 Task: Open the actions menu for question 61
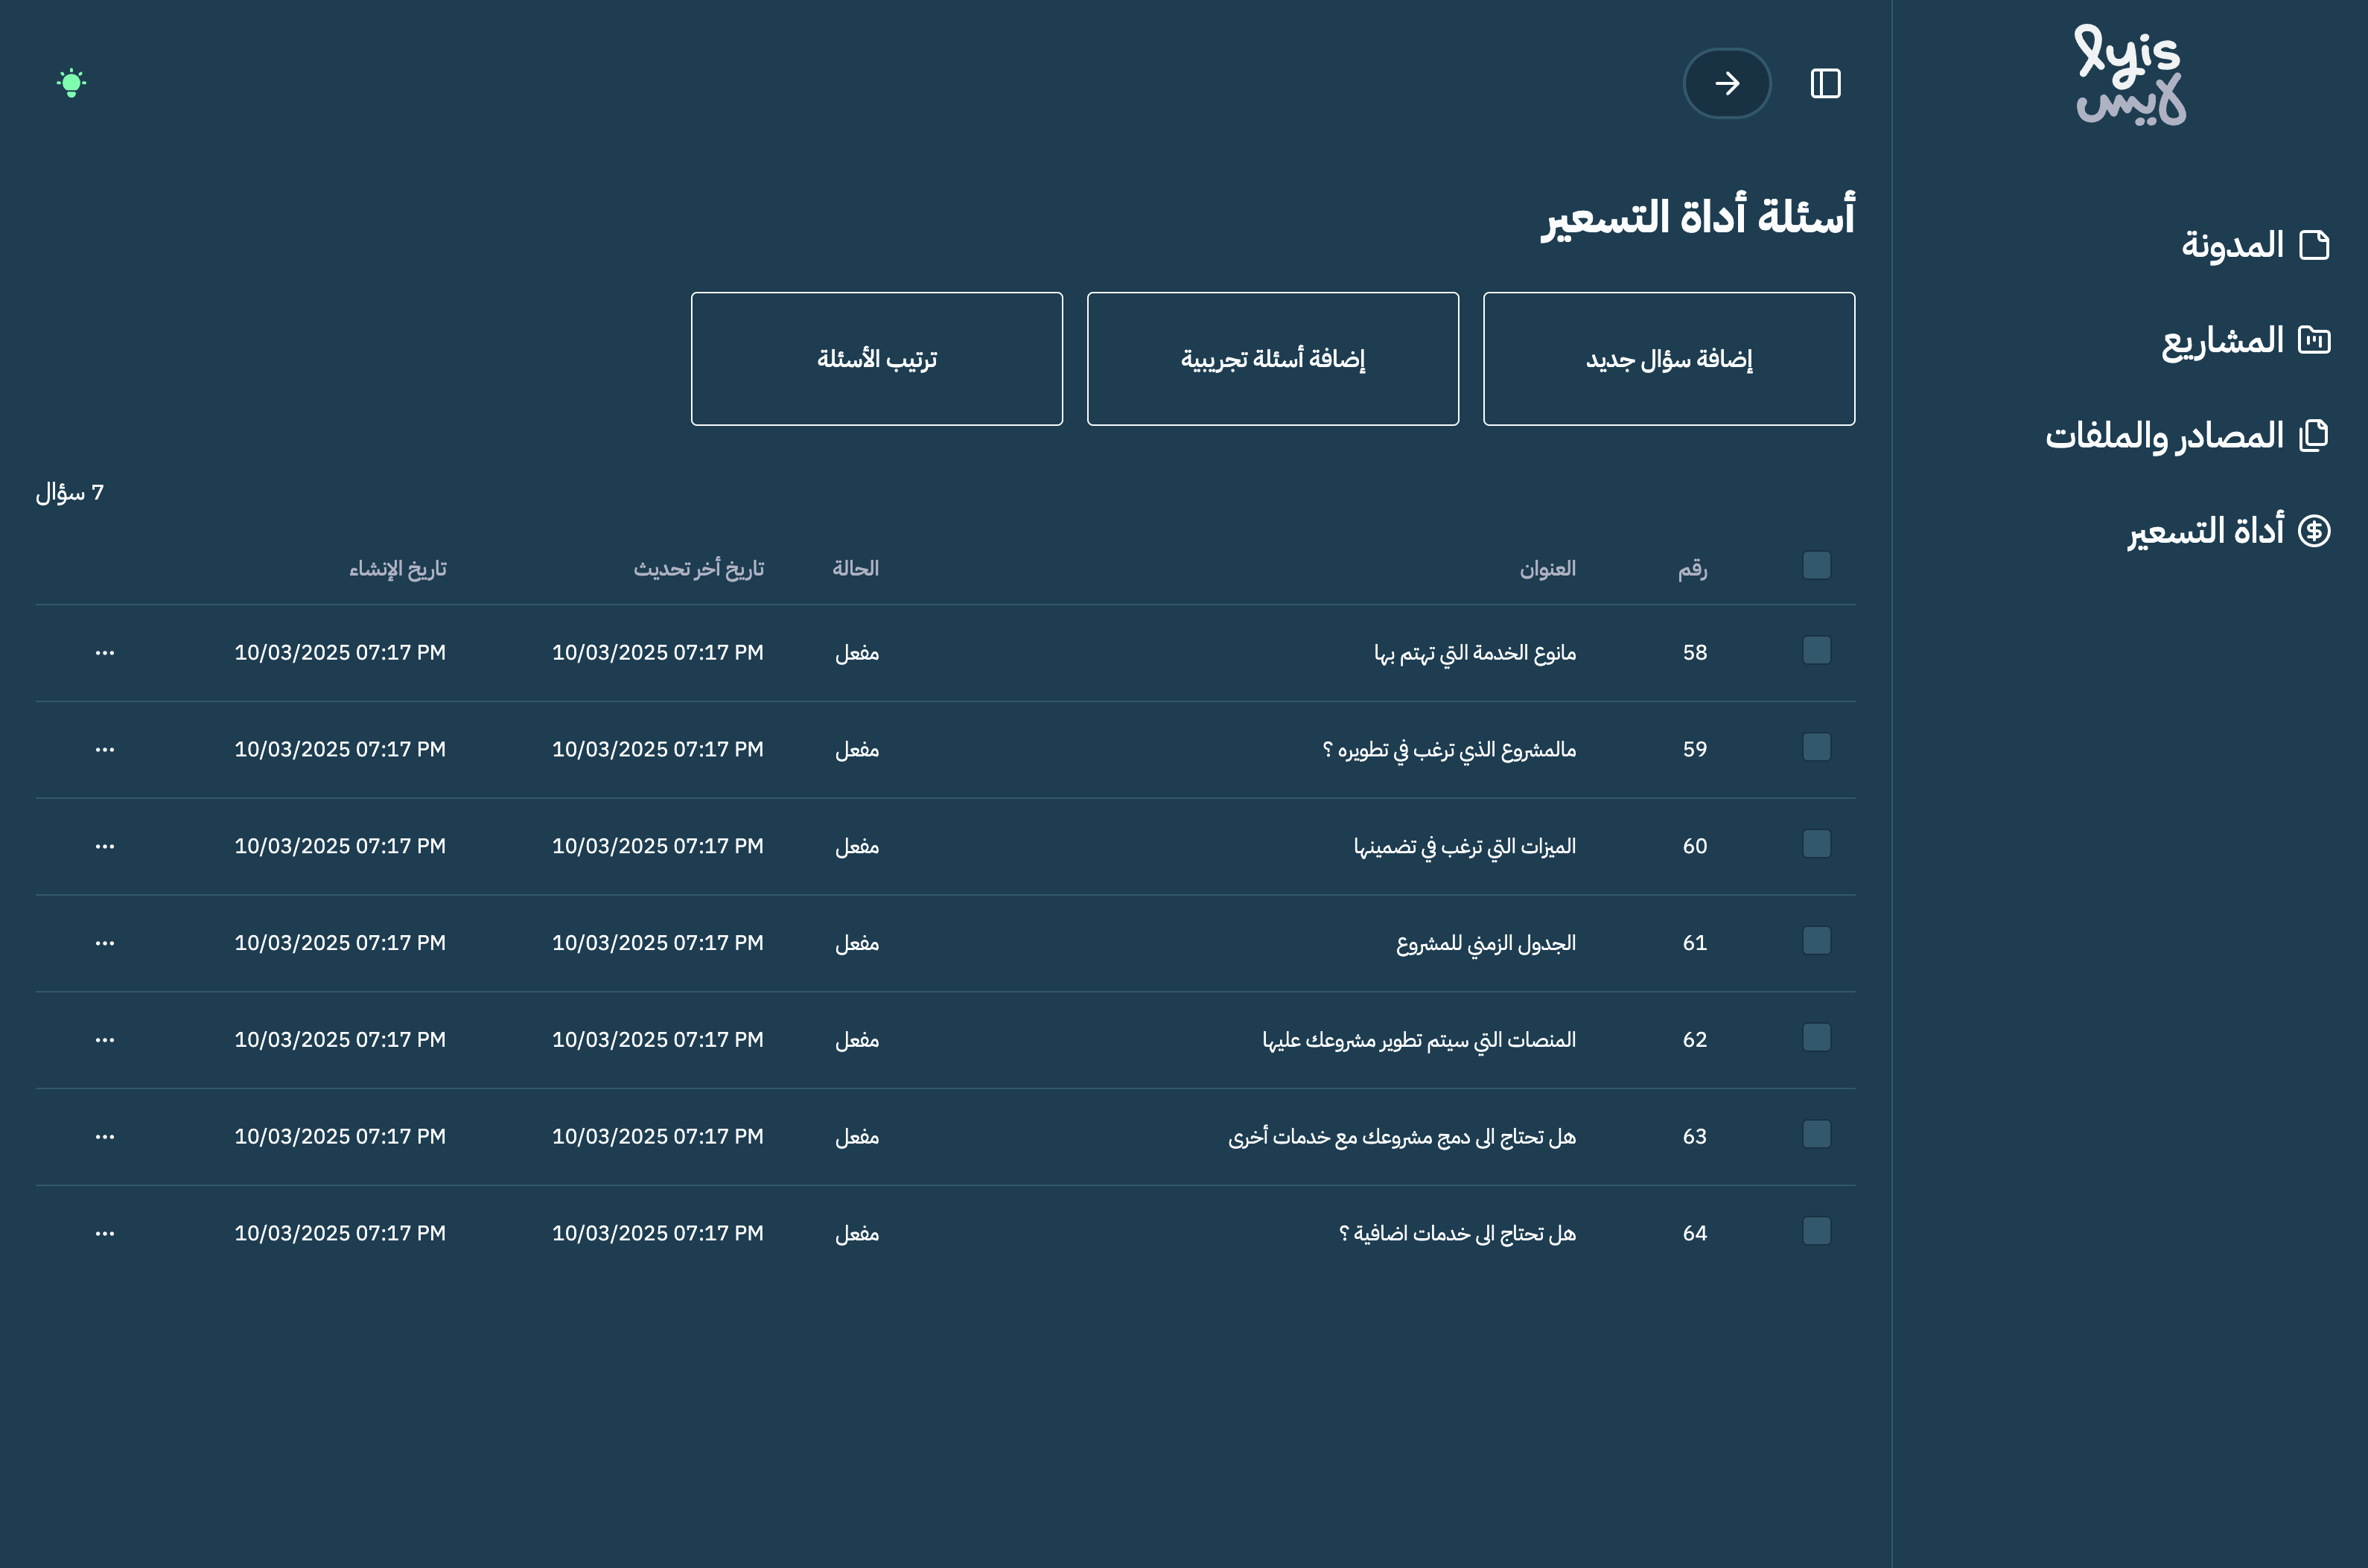[104, 942]
